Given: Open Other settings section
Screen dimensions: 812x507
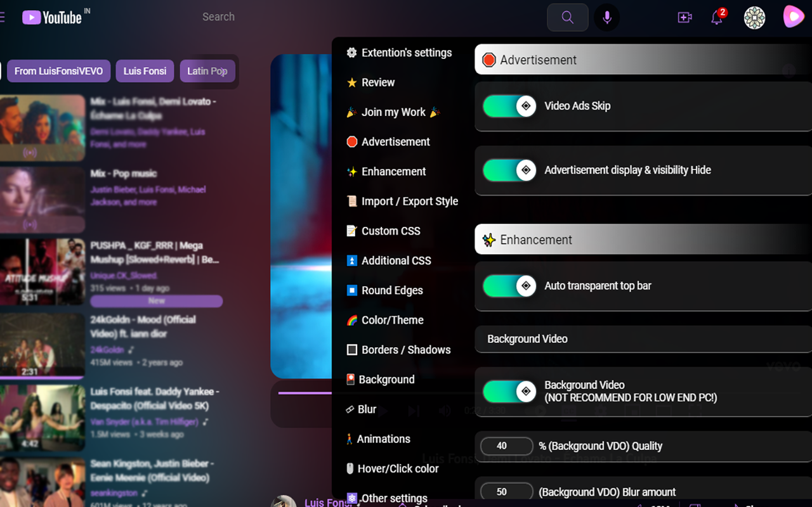Looking at the screenshot, I should [387, 498].
